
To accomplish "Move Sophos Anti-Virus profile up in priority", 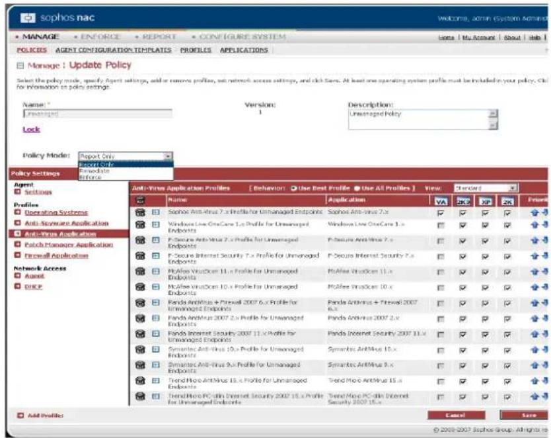I will 534,212.
